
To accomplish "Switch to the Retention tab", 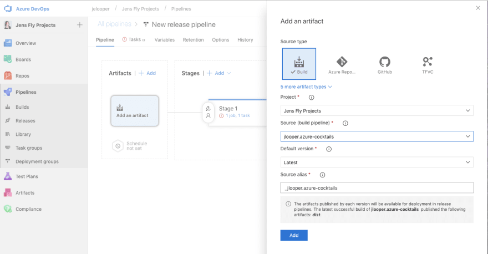I will (194, 40).
